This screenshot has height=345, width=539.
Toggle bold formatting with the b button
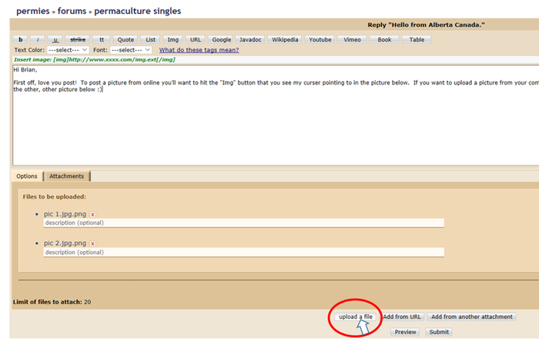point(21,39)
